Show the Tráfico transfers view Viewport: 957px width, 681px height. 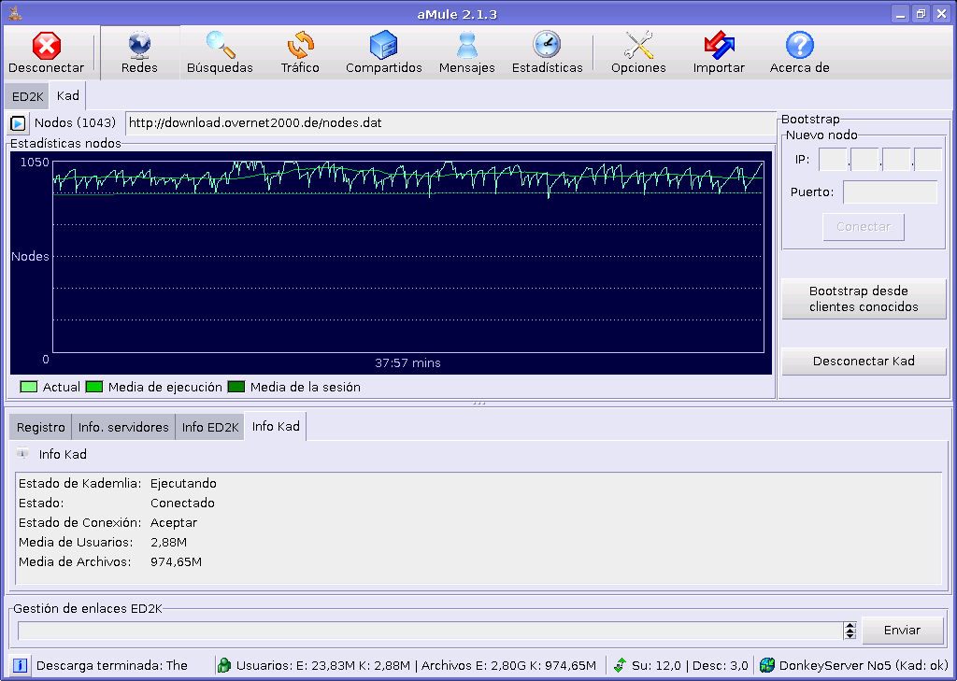click(x=300, y=52)
